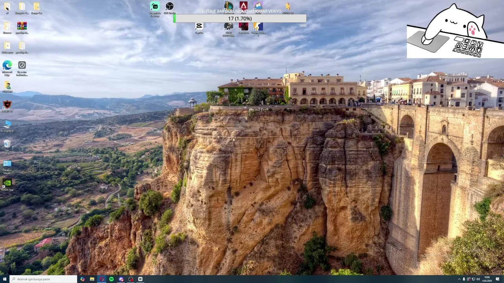Click the 17 (1.70%) progress bar

coord(240,18)
